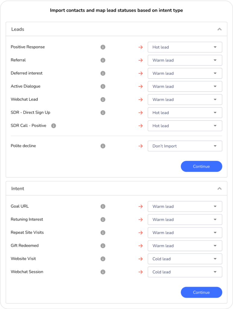Open the Positive Response status dropdown
The width and height of the screenshot is (233, 309).
[185, 47]
